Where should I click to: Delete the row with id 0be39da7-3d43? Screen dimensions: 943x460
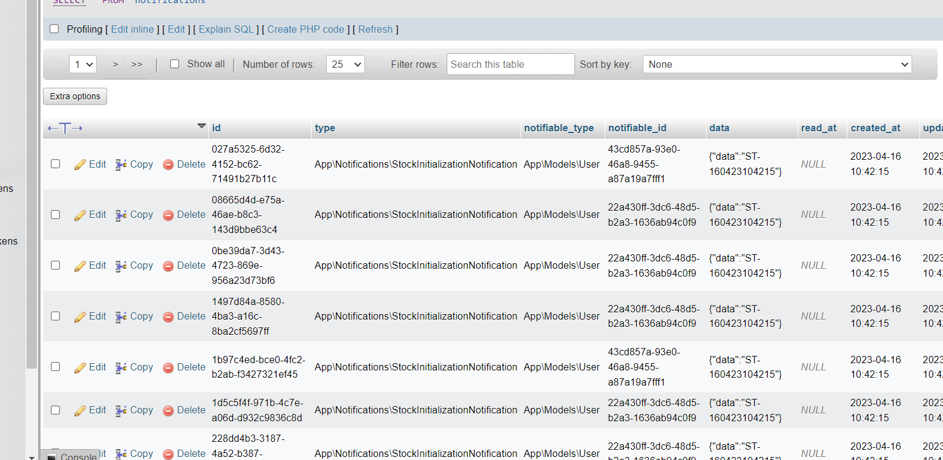tap(184, 265)
